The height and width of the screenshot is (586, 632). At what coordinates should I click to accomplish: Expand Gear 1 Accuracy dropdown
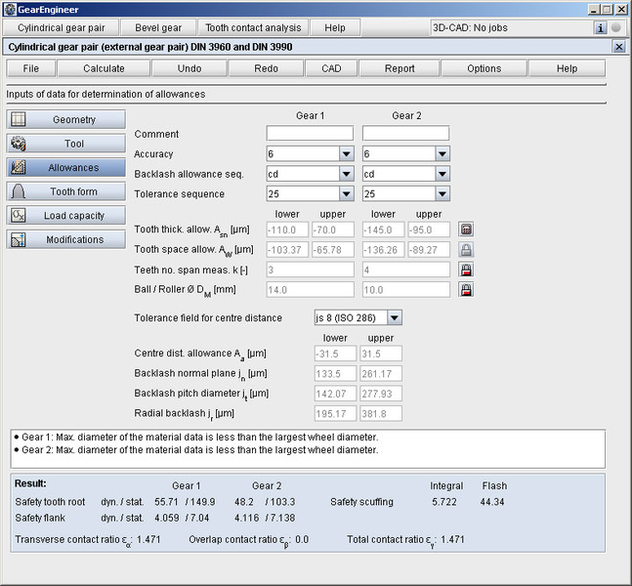pyautogui.click(x=346, y=153)
